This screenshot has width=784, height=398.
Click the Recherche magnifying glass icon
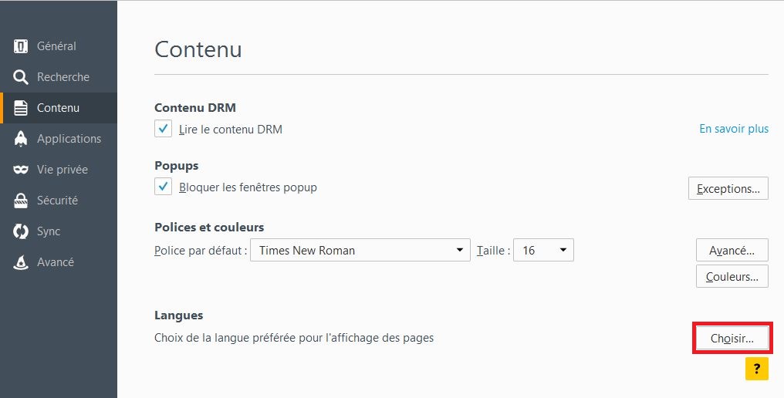(21, 77)
